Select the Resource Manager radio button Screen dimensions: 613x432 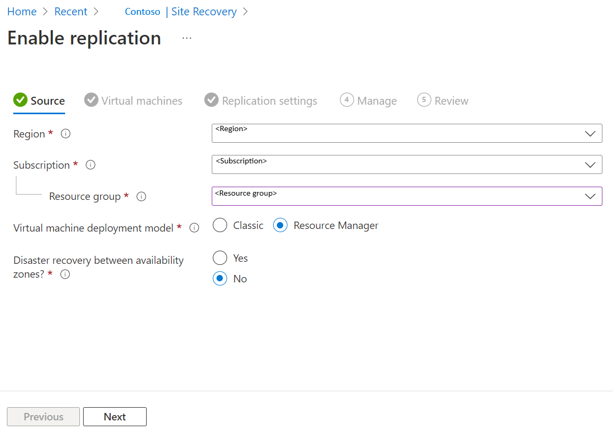[x=281, y=225]
